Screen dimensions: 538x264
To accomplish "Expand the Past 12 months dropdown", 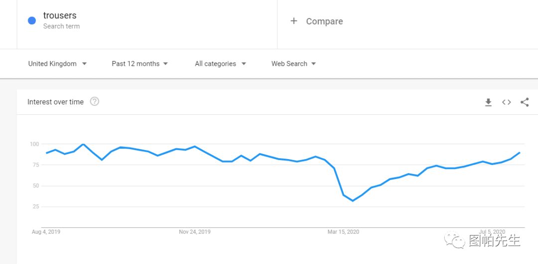I will (x=139, y=64).
